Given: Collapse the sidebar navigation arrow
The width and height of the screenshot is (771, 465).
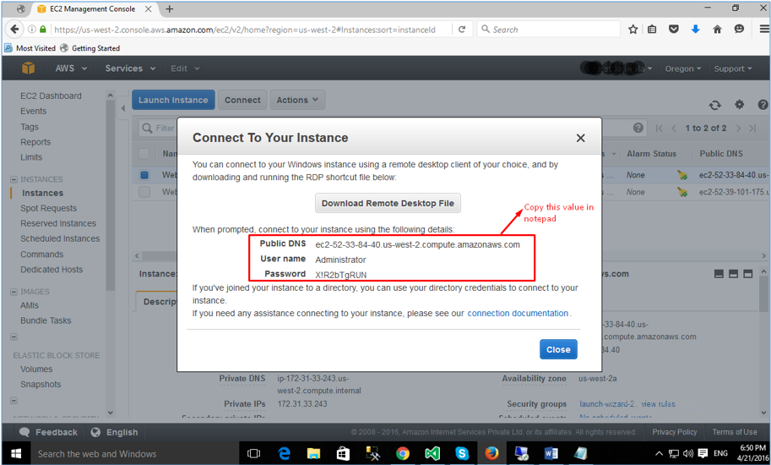Looking at the screenshot, I should coord(123,108).
